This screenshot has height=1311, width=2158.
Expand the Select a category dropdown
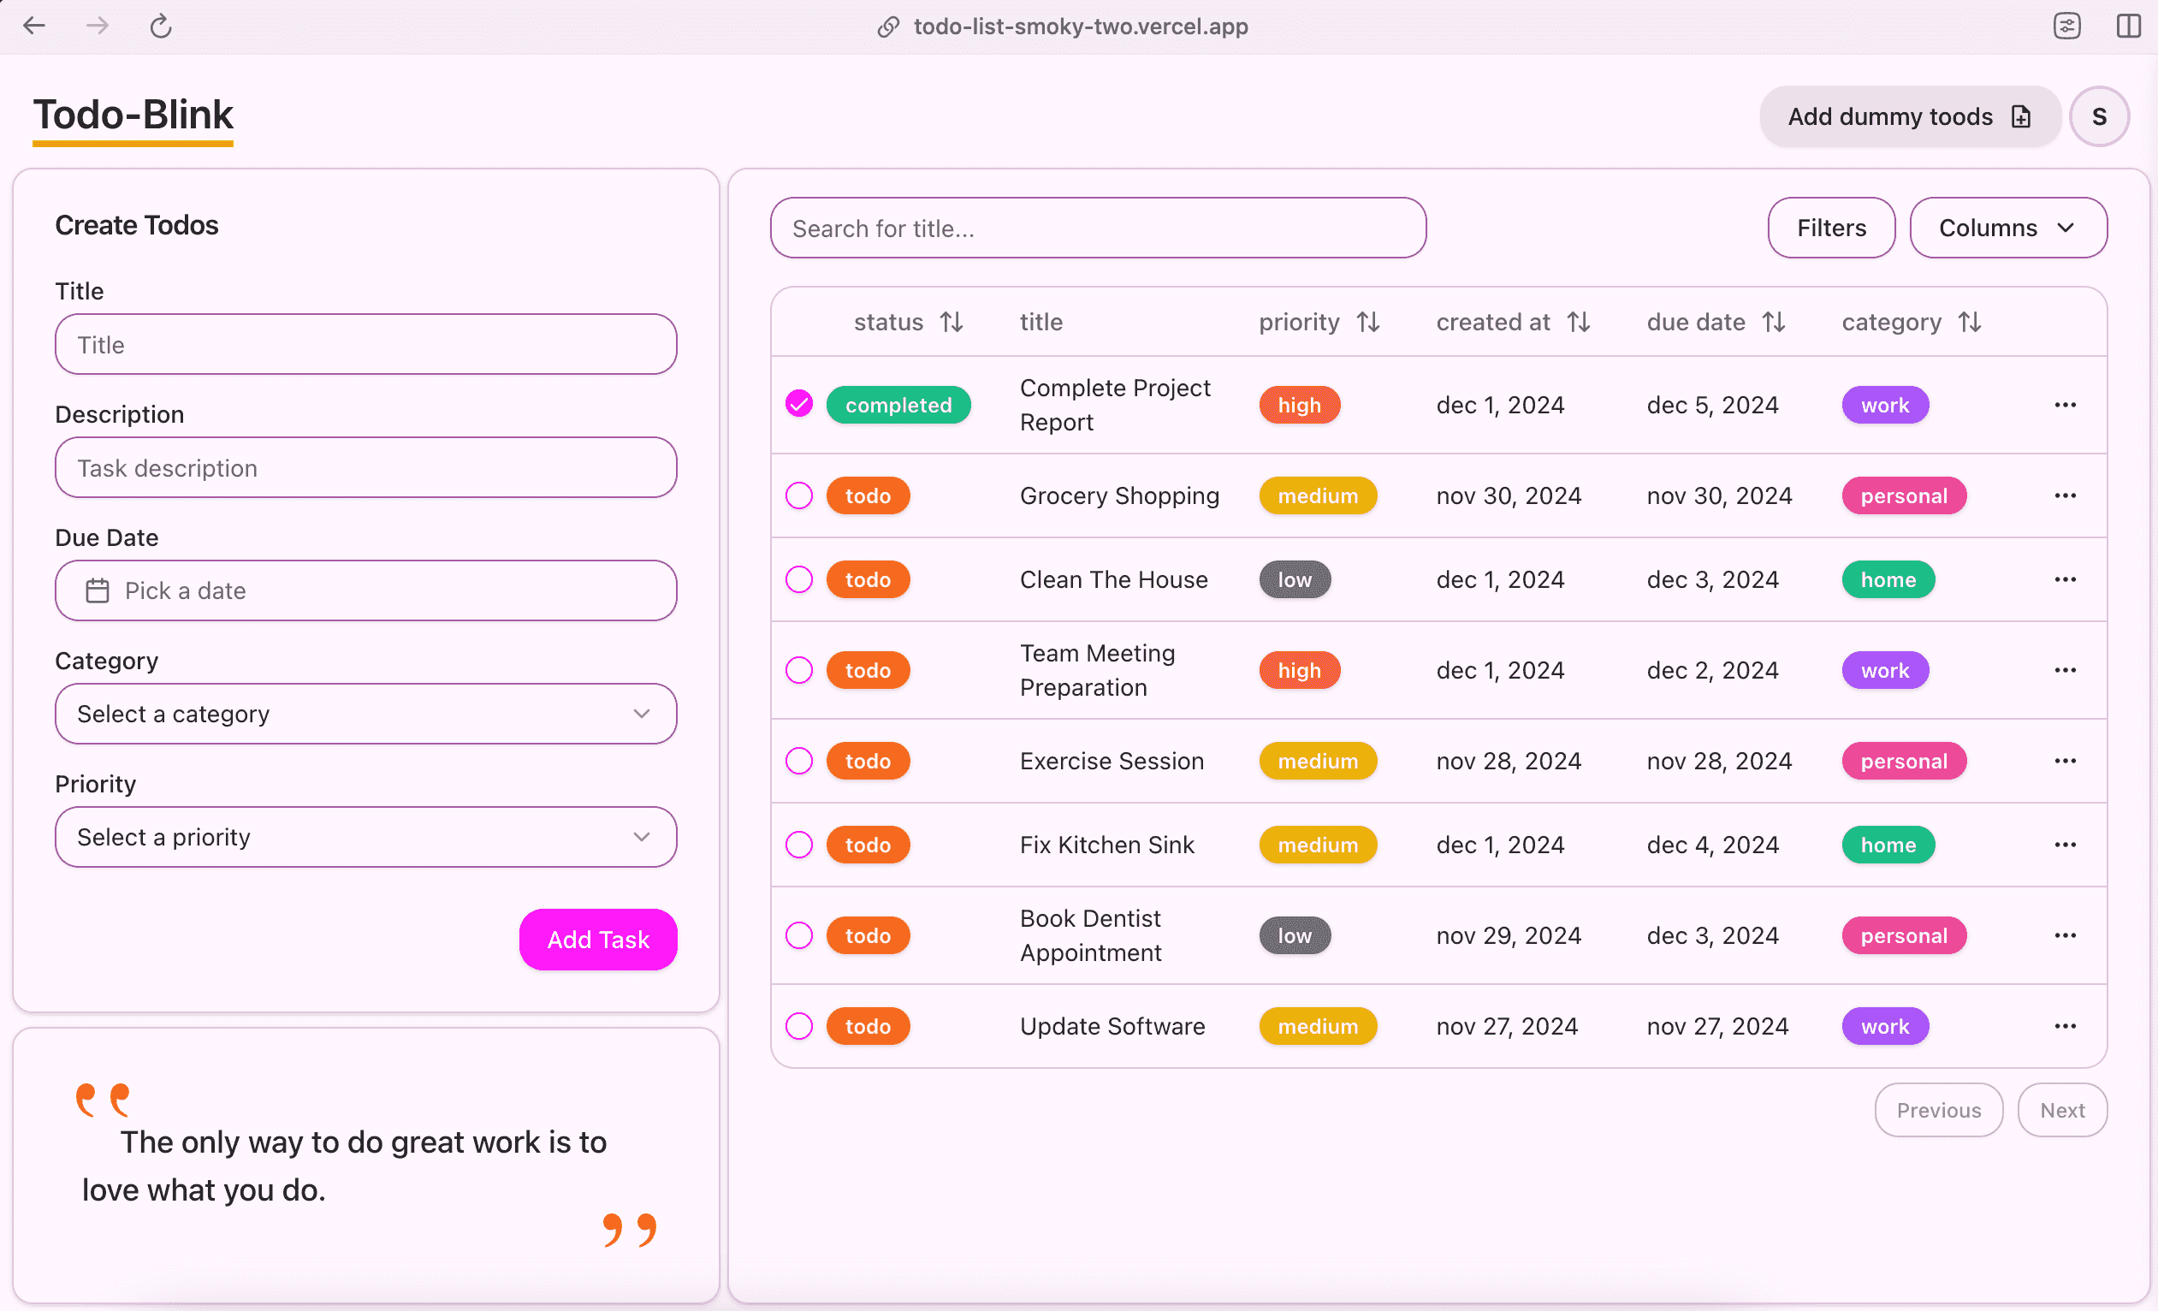coord(365,714)
